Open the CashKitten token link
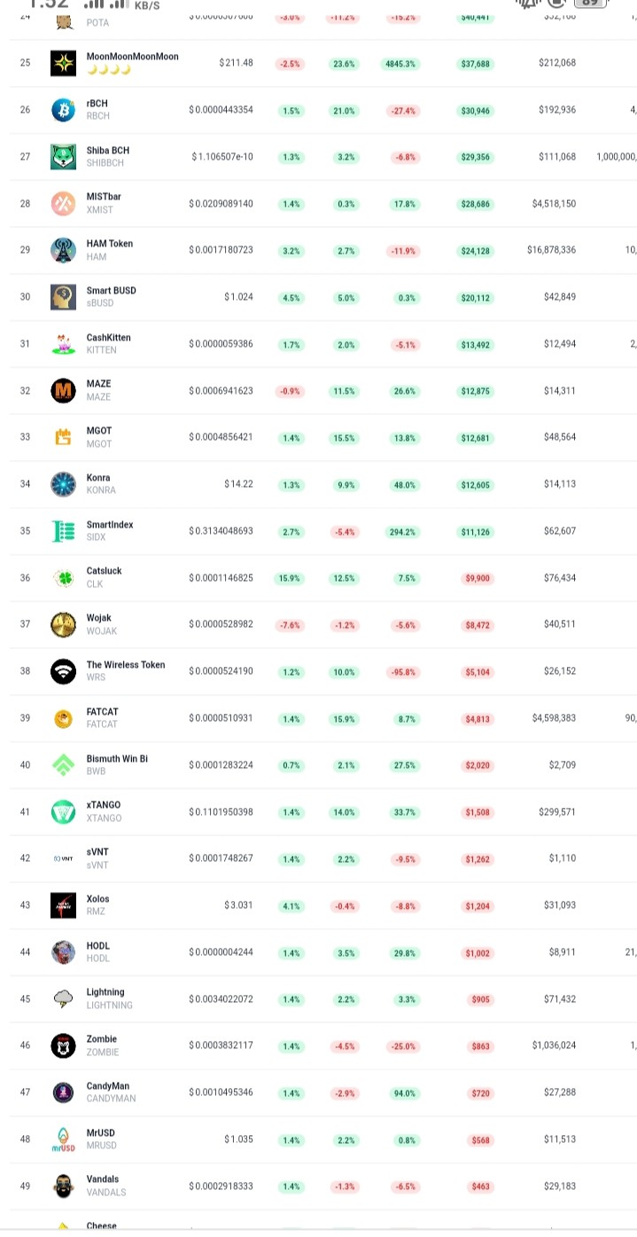637x1237 pixels. click(105, 338)
